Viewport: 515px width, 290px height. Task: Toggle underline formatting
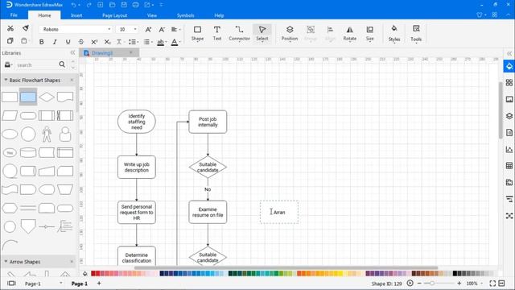coord(68,42)
